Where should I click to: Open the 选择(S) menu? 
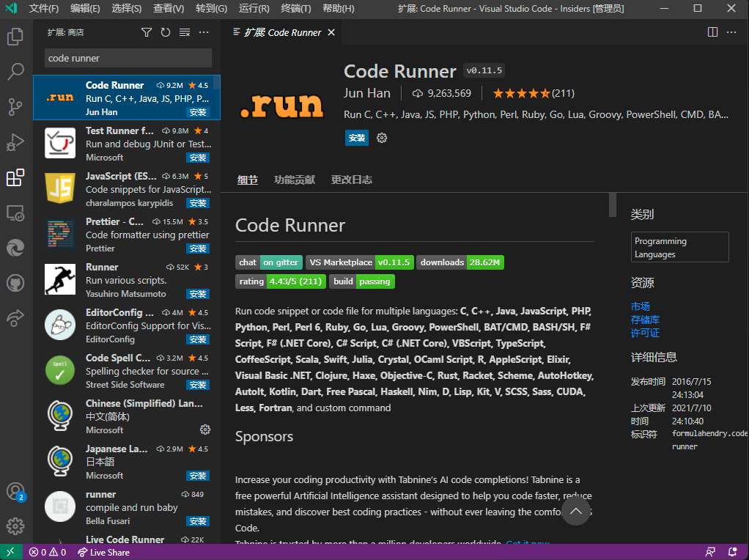click(127, 9)
